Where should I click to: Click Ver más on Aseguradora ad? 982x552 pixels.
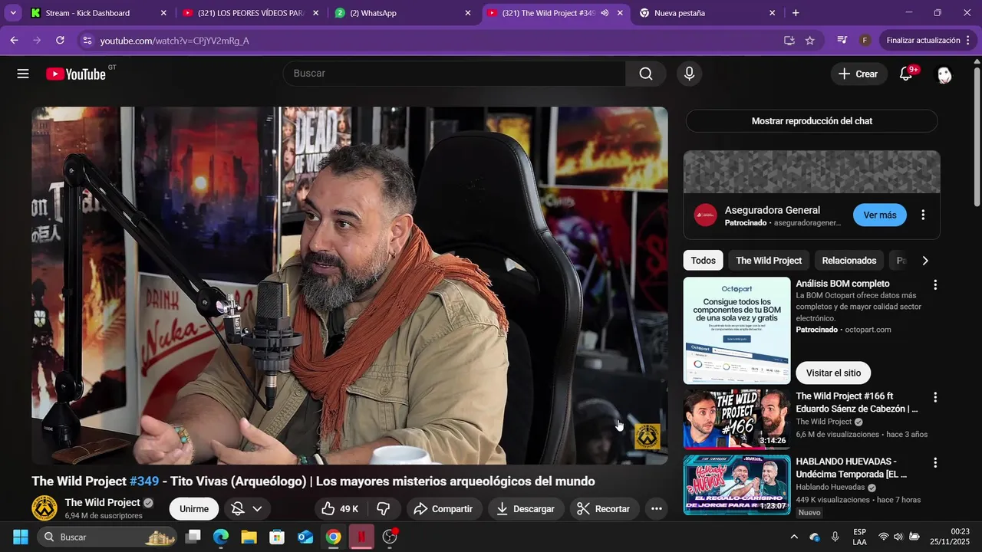coord(880,215)
